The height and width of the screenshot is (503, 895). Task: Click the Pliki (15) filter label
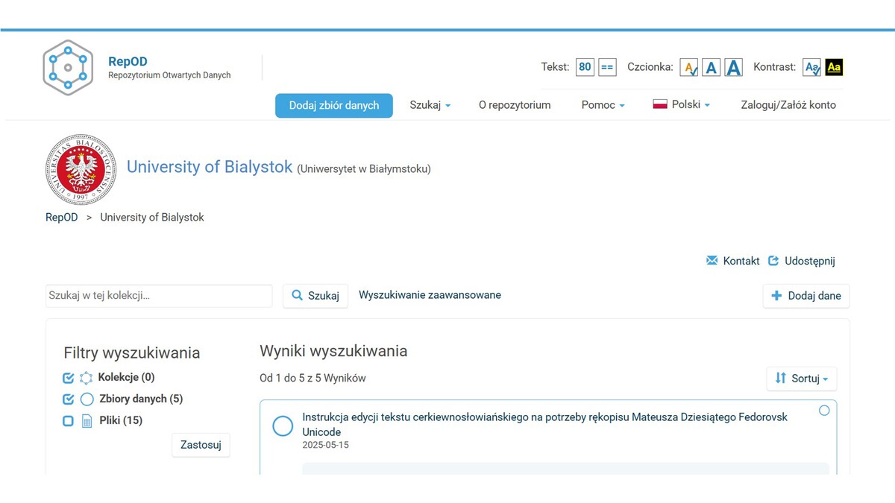[121, 421]
